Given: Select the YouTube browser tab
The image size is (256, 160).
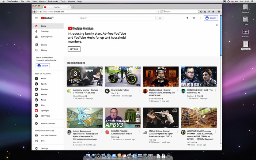Looking at the screenshot, I should click(x=57, y=7).
